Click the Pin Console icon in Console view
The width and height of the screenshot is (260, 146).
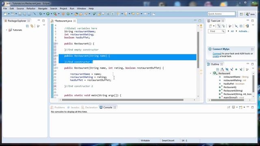(x=229, y=107)
